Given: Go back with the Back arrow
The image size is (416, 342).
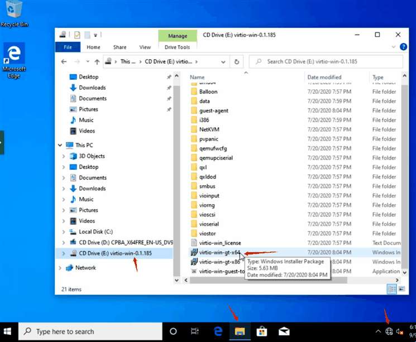Looking at the screenshot, I should point(64,62).
